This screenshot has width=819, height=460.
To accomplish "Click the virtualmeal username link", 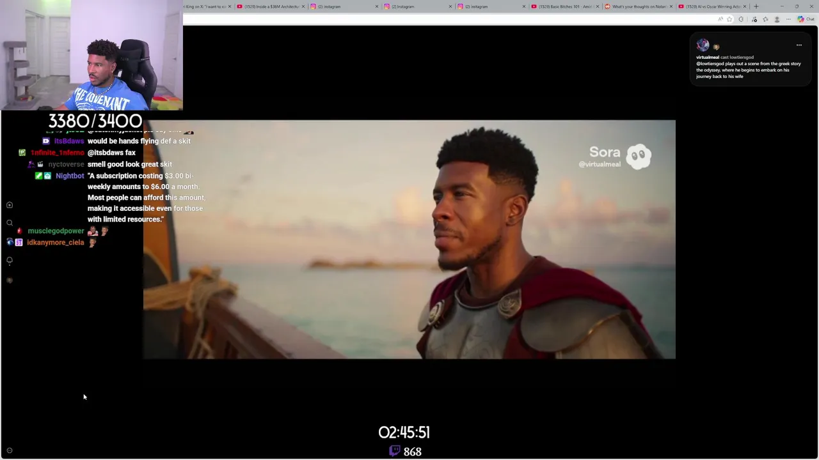I will [x=707, y=57].
